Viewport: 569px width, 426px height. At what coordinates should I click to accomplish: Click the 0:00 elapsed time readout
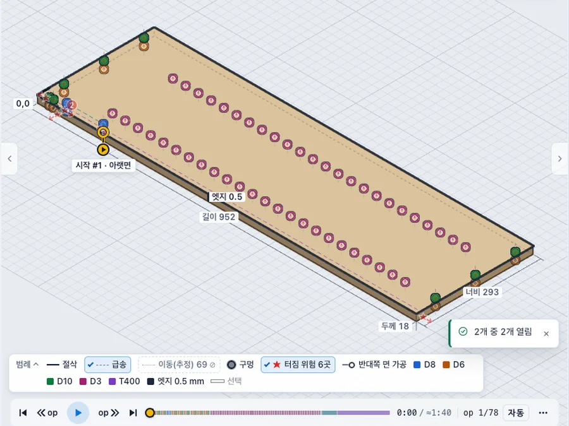[407, 413]
